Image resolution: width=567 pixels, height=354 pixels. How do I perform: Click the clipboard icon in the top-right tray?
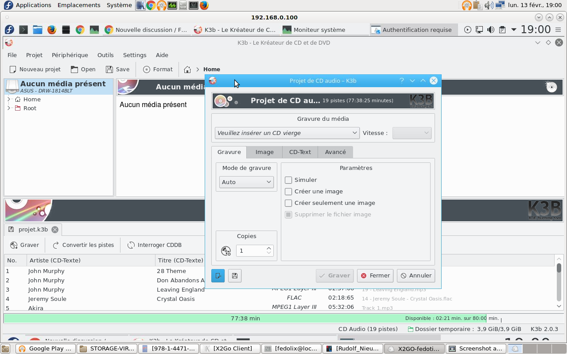(x=478, y=5)
